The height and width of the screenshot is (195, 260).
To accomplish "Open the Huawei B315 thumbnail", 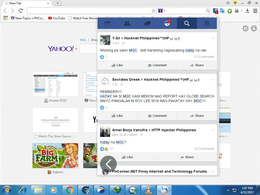I will click(55, 84).
